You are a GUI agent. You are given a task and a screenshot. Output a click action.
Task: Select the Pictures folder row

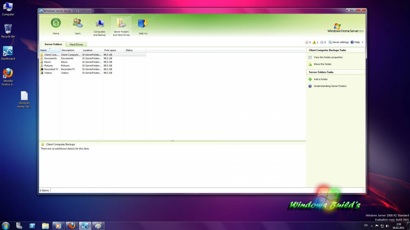(93, 66)
